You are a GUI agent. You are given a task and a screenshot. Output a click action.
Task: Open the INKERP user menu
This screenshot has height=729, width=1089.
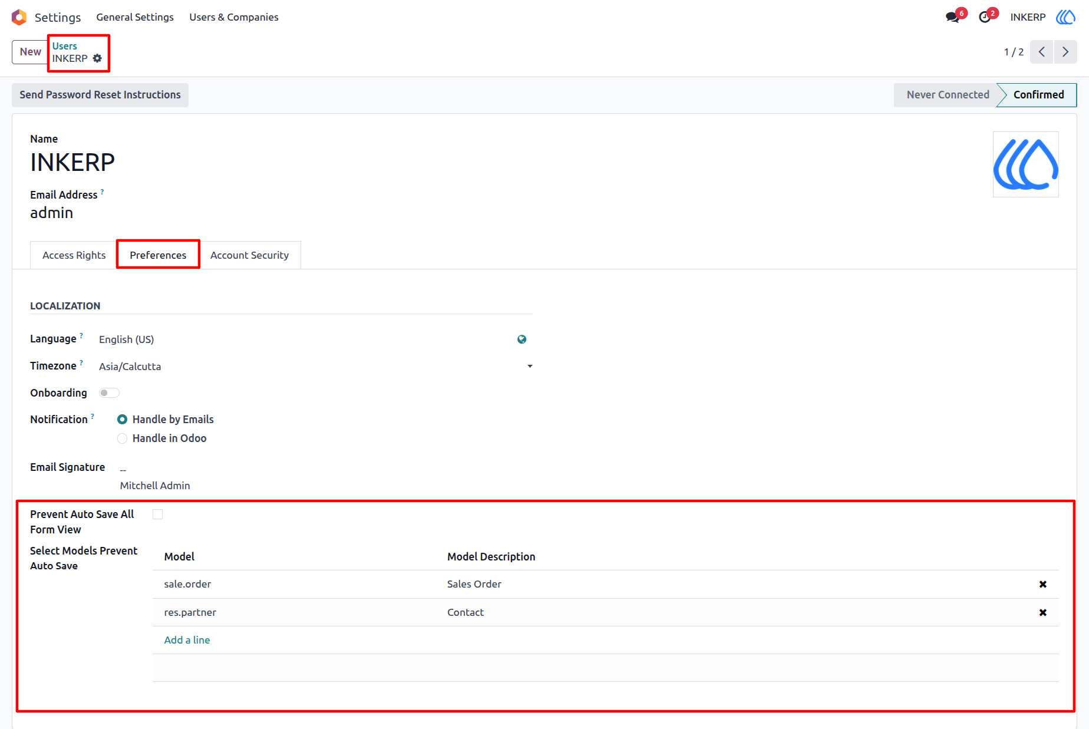point(1028,17)
